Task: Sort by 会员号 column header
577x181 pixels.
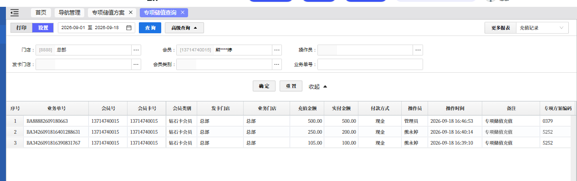Action: [x=108, y=108]
